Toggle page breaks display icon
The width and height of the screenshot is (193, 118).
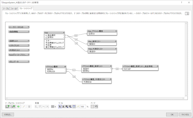pos(92,107)
